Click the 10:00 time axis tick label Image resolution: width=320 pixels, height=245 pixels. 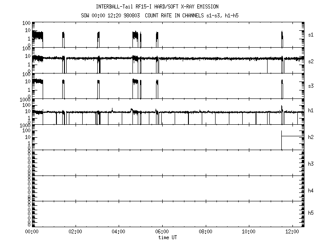pos(249,232)
